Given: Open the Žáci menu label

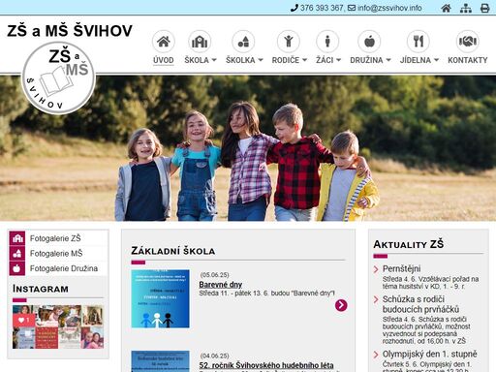Looking at the screenshot, I should [x=325, y=60].
